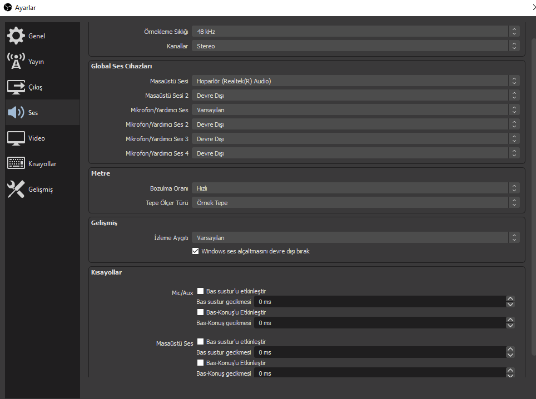Open the Gelişmiş settings tab
Image resolution: width=536 pixels, height=399 pixels.
click(x=42, y=189)
